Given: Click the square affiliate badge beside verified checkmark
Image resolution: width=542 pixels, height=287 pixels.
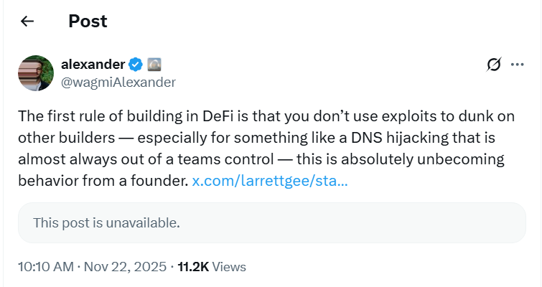Looking at the screenshot, I should (x=154, y=65).
